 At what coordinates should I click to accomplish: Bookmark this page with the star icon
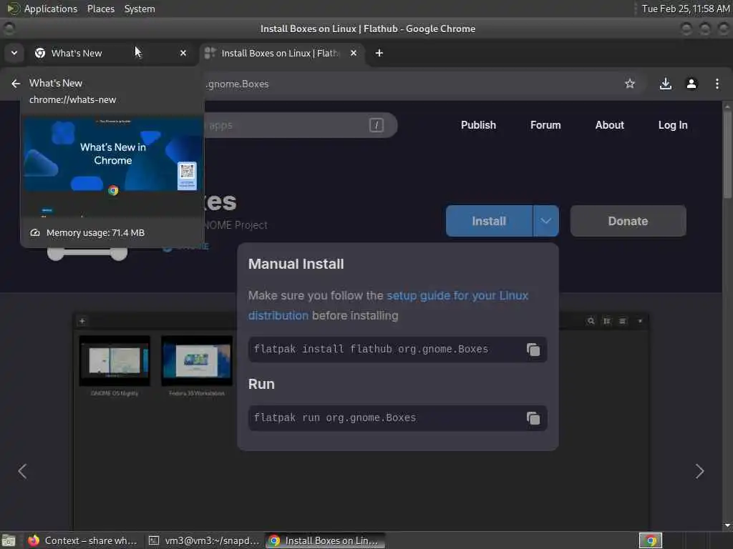point(630,84)
